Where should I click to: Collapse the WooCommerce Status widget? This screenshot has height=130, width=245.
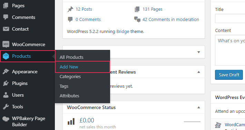click(x=199, y=107)
